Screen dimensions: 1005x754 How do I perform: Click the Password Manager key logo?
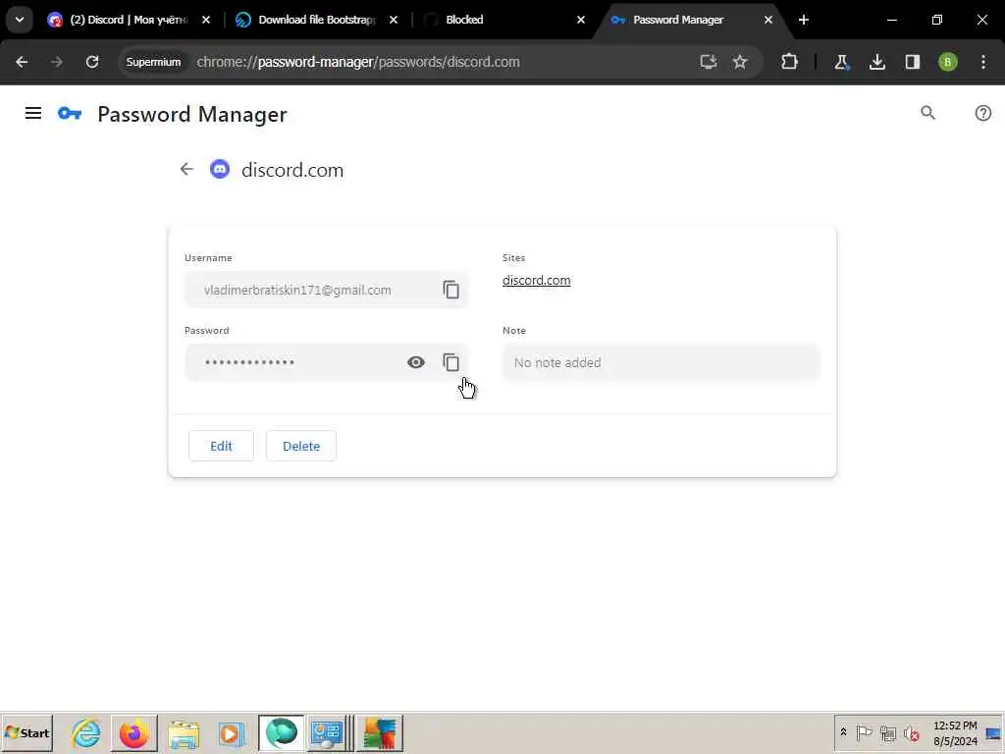click(70, 114)
